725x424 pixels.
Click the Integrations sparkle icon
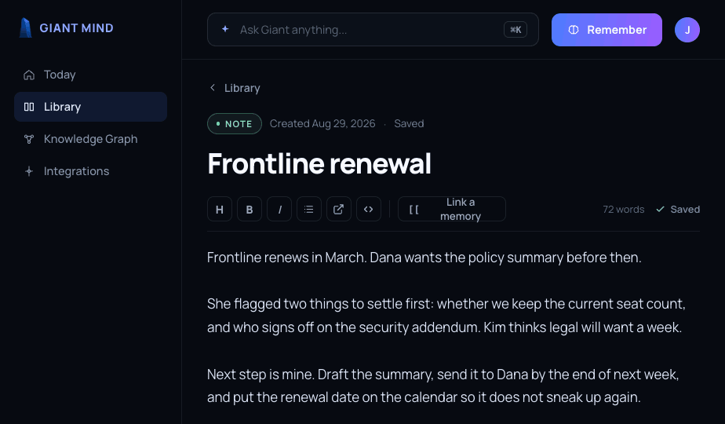click(29, 171)
